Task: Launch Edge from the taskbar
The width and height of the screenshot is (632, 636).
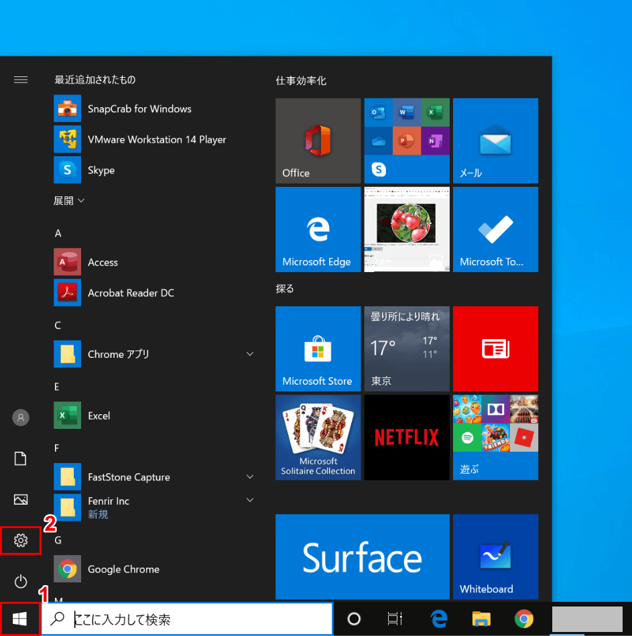Action: click(439, 619)
